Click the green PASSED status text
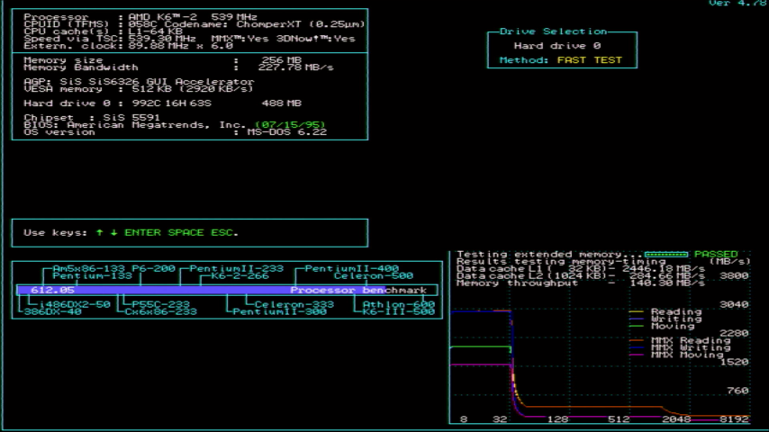Image resolution: width=769 pixels, height=432 pixels. click(x=715, y=255)
